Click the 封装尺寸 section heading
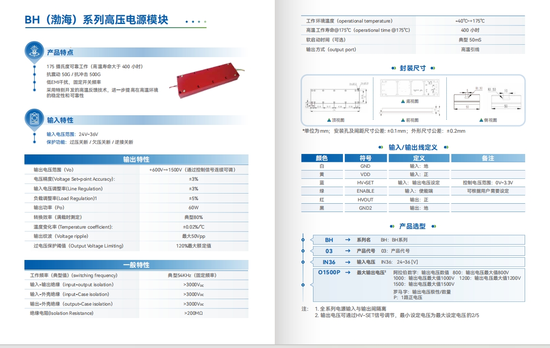 pyautogui.click(x=413, y=68)
